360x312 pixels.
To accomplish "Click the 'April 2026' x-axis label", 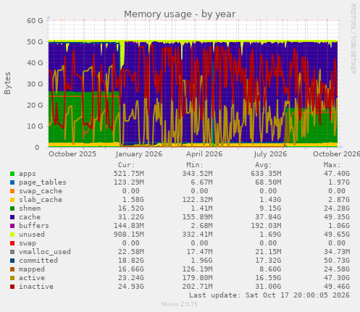I will [204, 154].
